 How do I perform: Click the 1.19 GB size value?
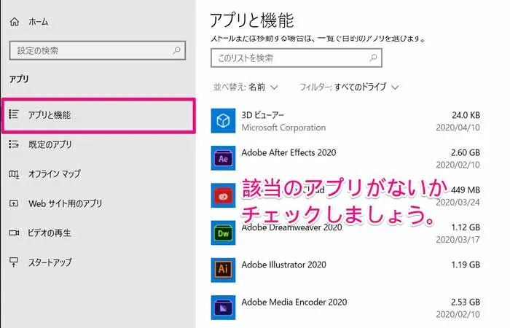point(466,265)
